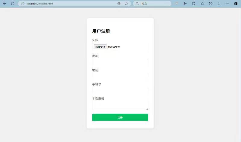Click inside the 个性签名 textarea
Viewport: 241px width, 142px height.
119,105
